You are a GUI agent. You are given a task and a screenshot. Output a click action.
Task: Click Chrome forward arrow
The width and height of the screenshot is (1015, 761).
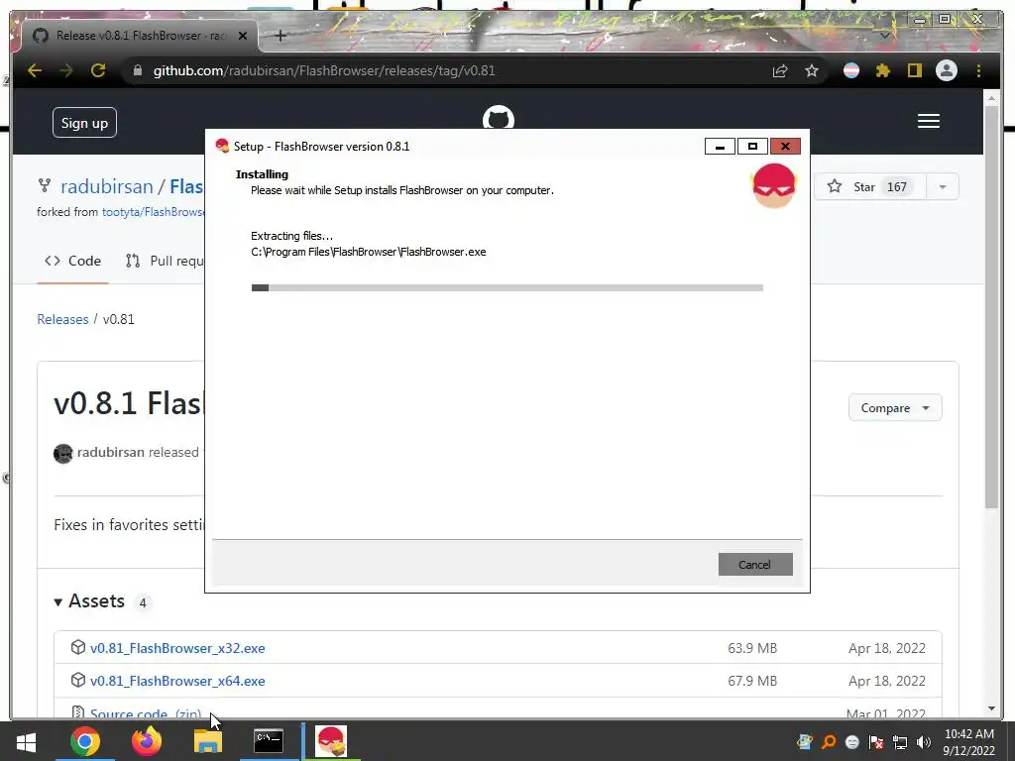point(66,70)
